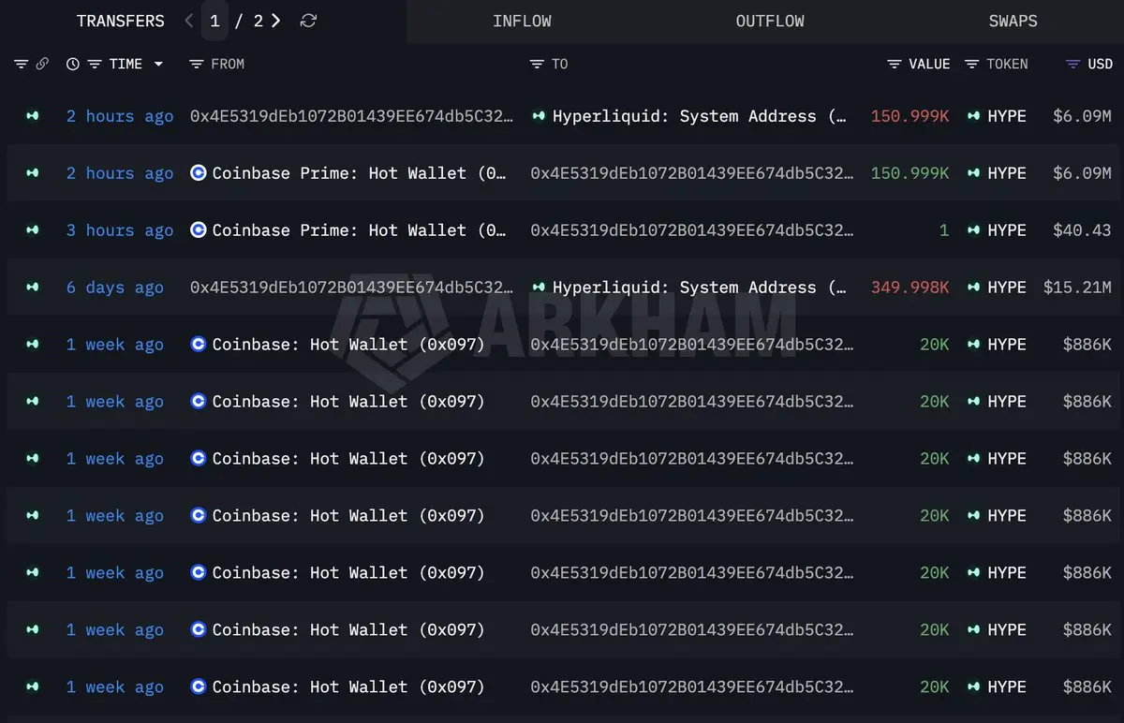Screen dimensions: 1124x723
Task: Click the total pages number 2
Action: coord(258,21)
